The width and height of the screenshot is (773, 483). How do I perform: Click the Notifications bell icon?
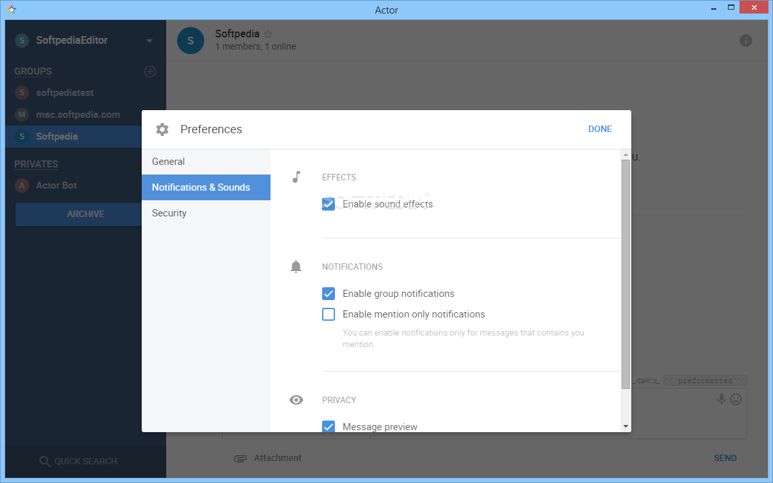point(296,267)
